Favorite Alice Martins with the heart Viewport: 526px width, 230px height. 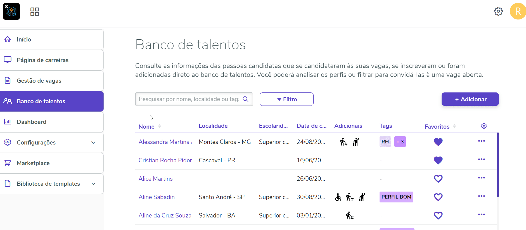tap(438, 179)
